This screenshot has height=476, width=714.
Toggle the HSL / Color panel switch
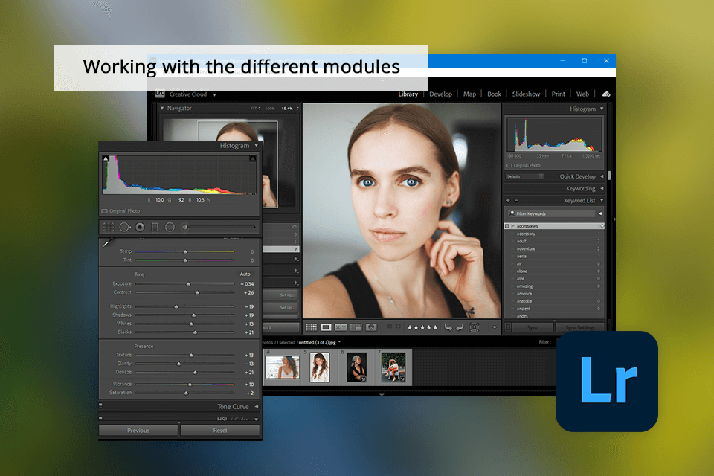point(100,418)
